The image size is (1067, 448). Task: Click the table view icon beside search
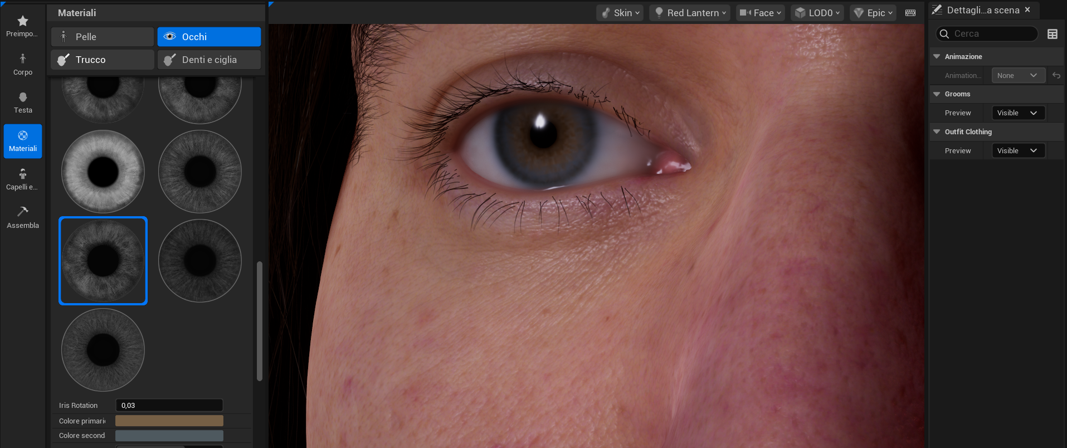coord(1052,34)
